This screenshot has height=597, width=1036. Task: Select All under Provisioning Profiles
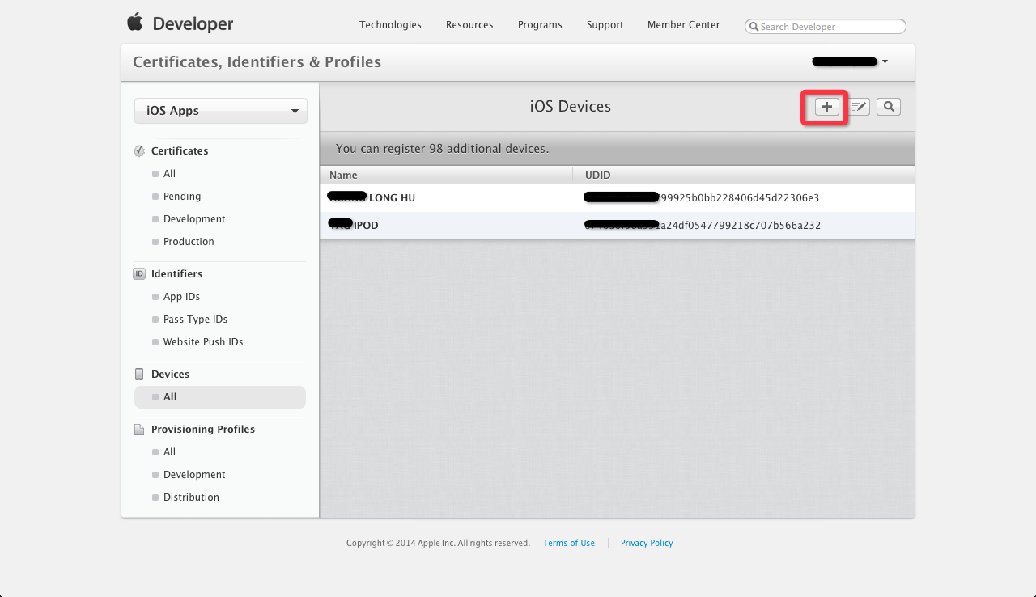[169, 452]
